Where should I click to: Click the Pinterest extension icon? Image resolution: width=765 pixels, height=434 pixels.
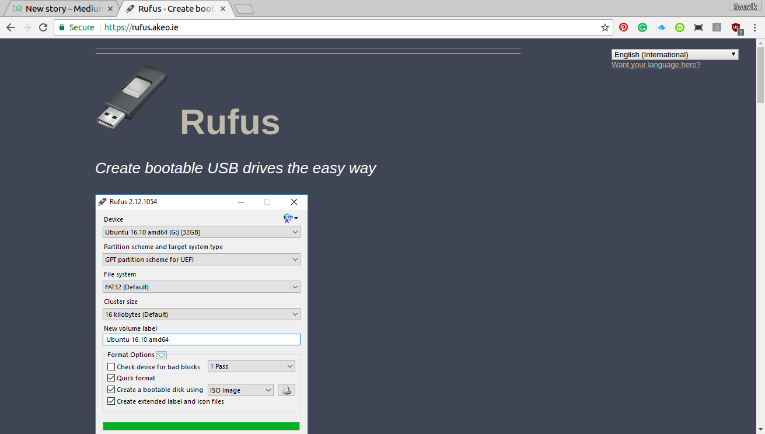[x=624, y=27]
